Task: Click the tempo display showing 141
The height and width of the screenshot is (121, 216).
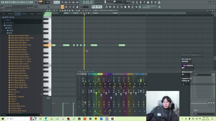Action: click(56, 2)
